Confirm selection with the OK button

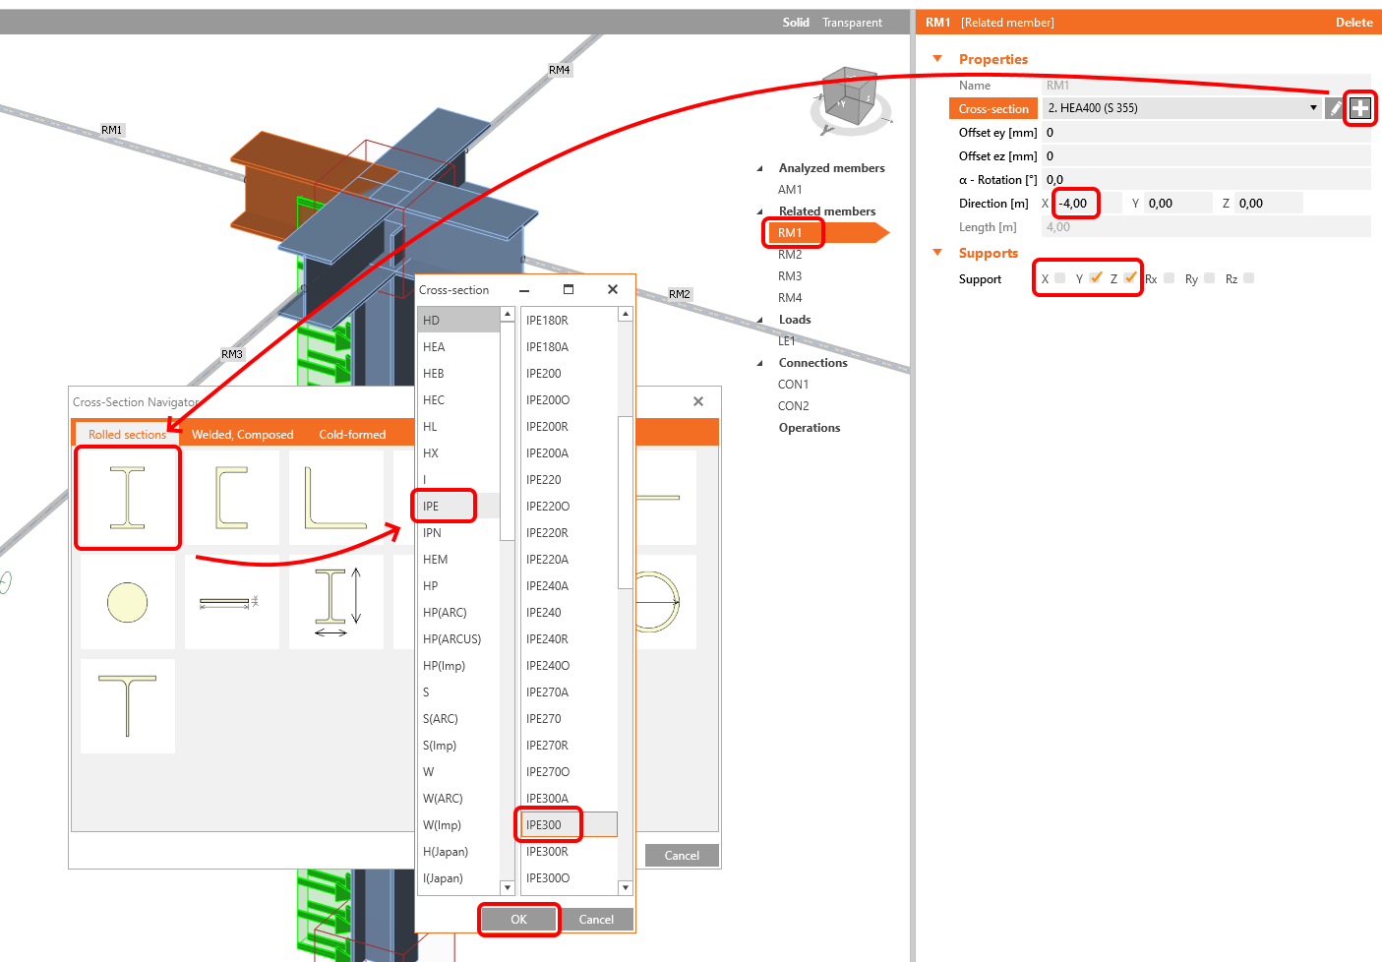[x=518, y=920]
